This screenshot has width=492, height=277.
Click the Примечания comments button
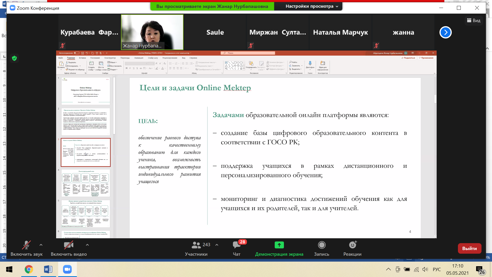(x=426, y=58)
